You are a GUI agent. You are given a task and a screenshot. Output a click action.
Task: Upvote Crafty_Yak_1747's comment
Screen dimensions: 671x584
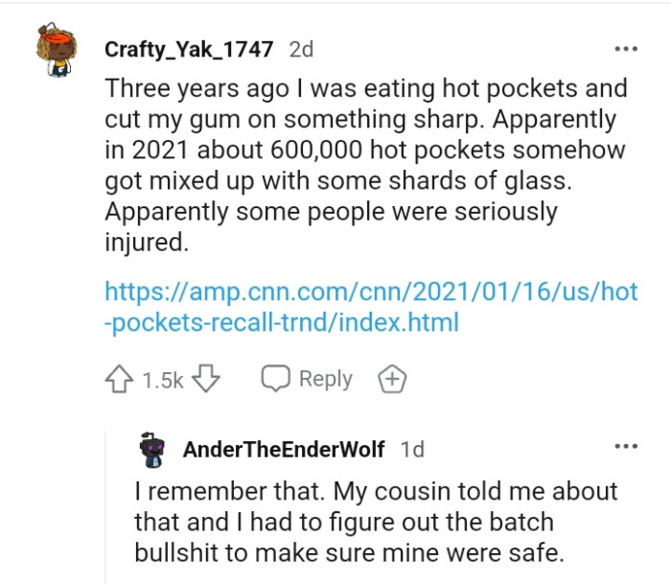[x=119, y=379]
